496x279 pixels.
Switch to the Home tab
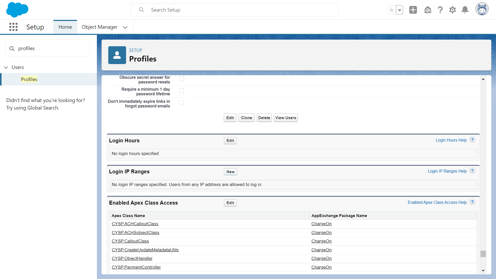click(x=65, y=27)
